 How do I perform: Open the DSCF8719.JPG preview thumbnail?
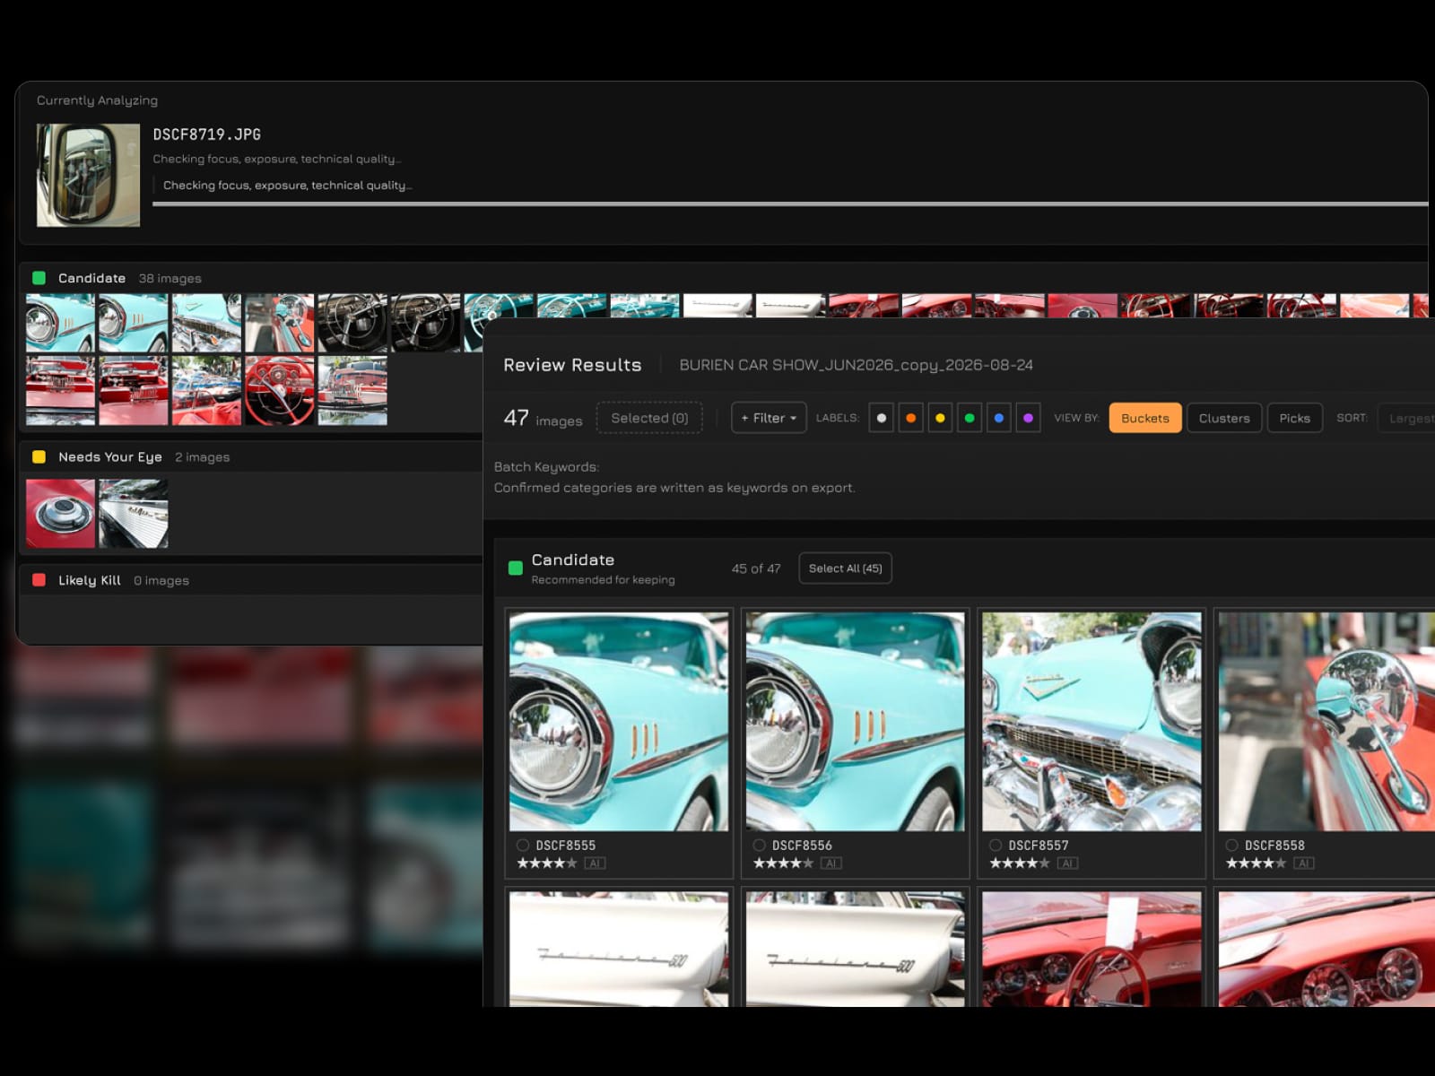pos(88,175)
